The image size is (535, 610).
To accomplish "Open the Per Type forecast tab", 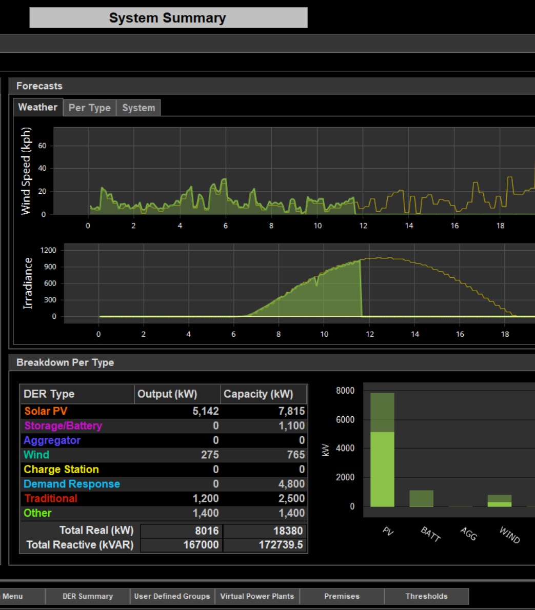I will click(89, 108).
